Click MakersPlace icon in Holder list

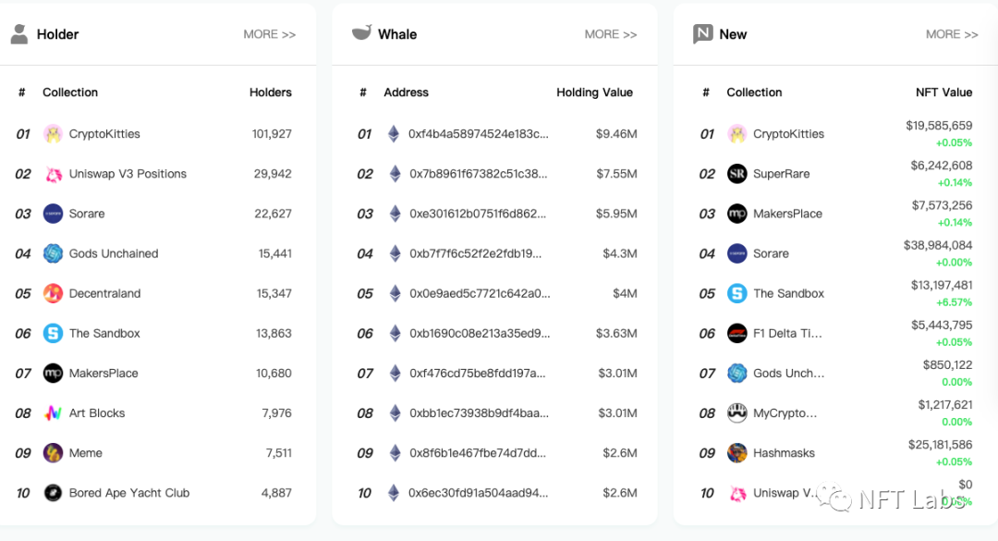(x=53, y=373)
